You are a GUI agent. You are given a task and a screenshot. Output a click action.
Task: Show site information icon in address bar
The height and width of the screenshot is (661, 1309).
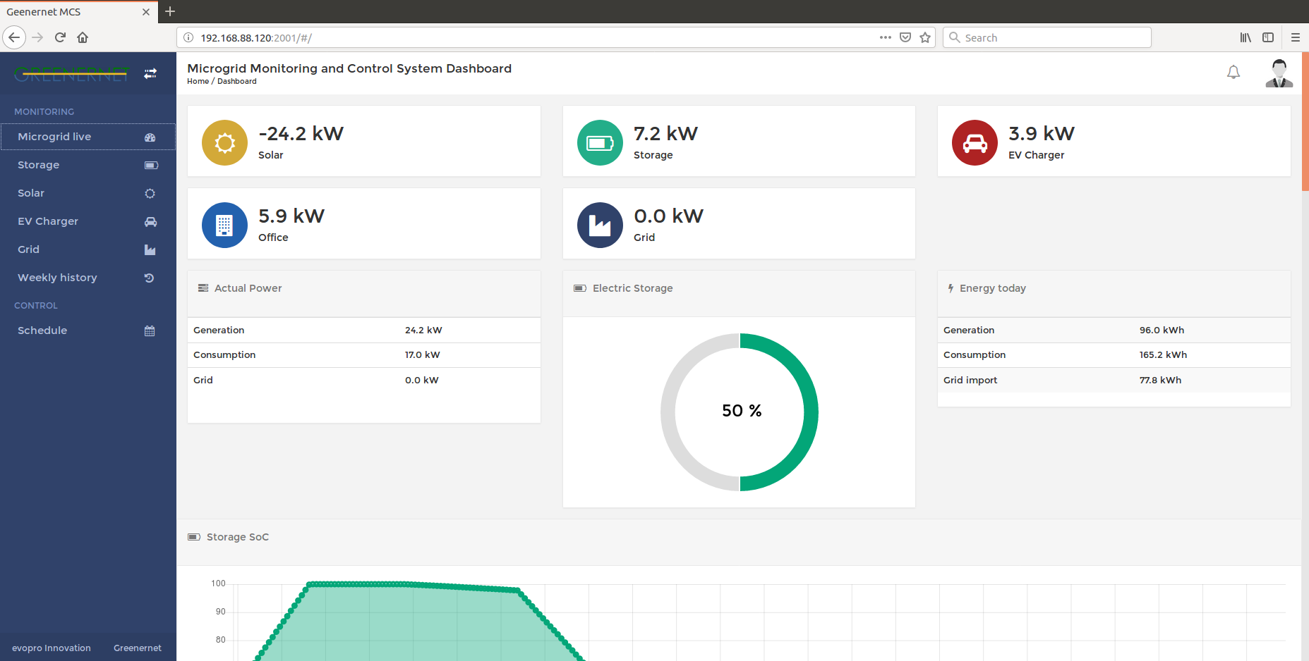pyautogui.click(x=188, y=37)
